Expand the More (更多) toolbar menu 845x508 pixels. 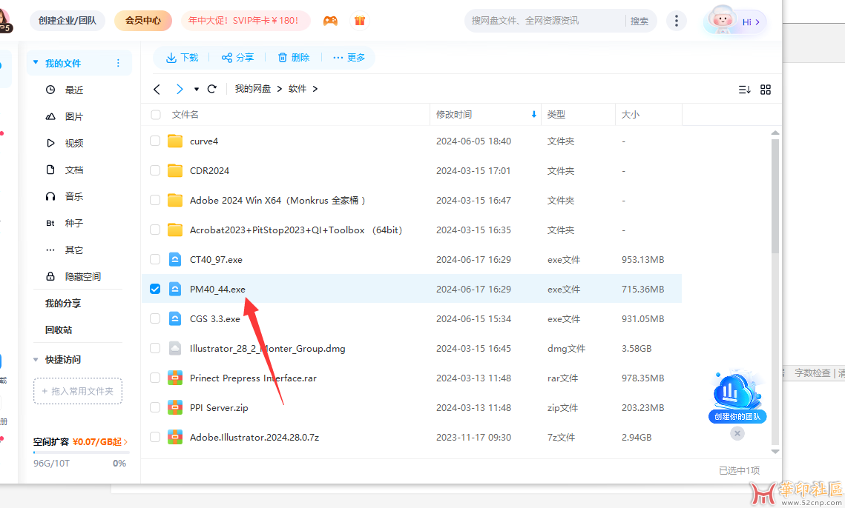(x=349, y=58)
